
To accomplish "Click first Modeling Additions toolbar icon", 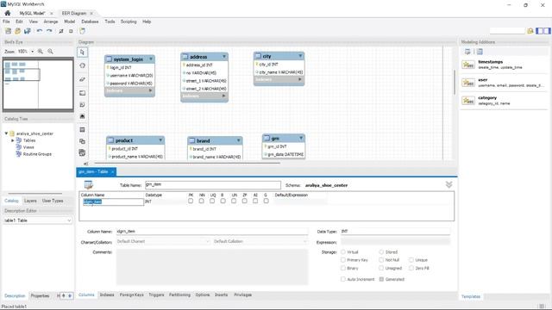I will pos(467,52).
